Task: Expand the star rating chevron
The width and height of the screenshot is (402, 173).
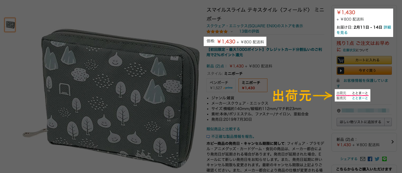Action: point(232,32)
